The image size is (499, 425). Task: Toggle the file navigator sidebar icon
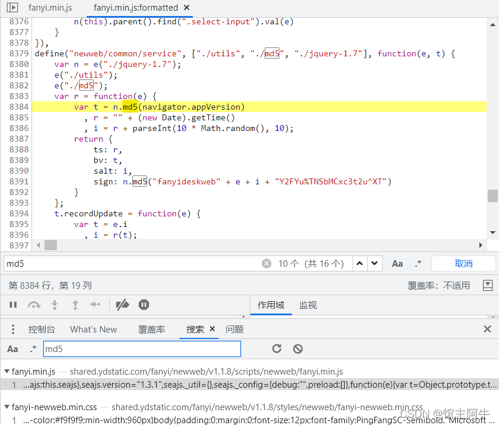pyautogui.click(x=12, y=7)
